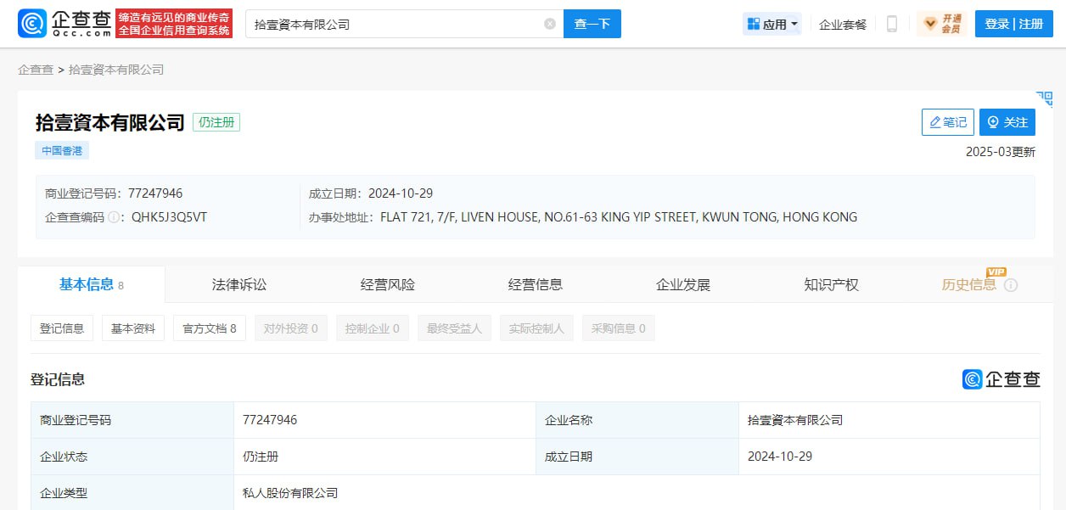Switch to the 基本信息 tab

(92, 285)
